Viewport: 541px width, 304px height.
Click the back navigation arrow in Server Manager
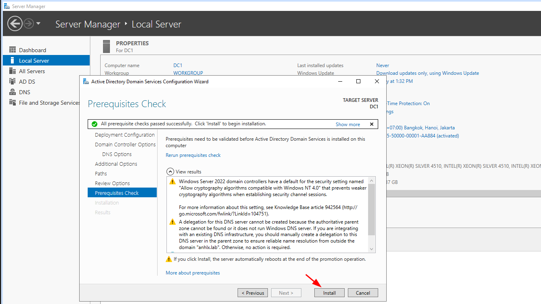coord(15,23)
